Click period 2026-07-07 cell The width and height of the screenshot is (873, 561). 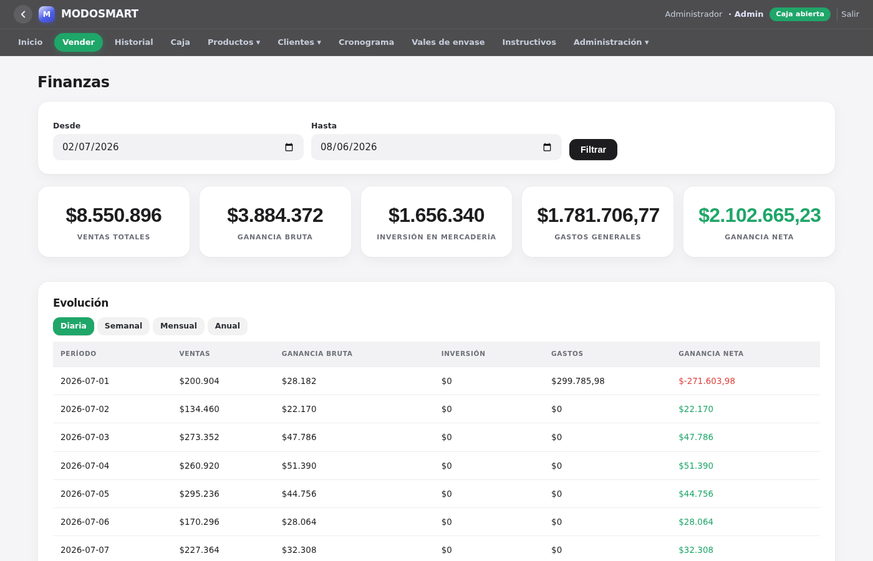pos(85,550)
